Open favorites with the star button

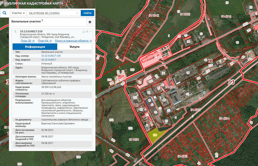pos(90,22)
